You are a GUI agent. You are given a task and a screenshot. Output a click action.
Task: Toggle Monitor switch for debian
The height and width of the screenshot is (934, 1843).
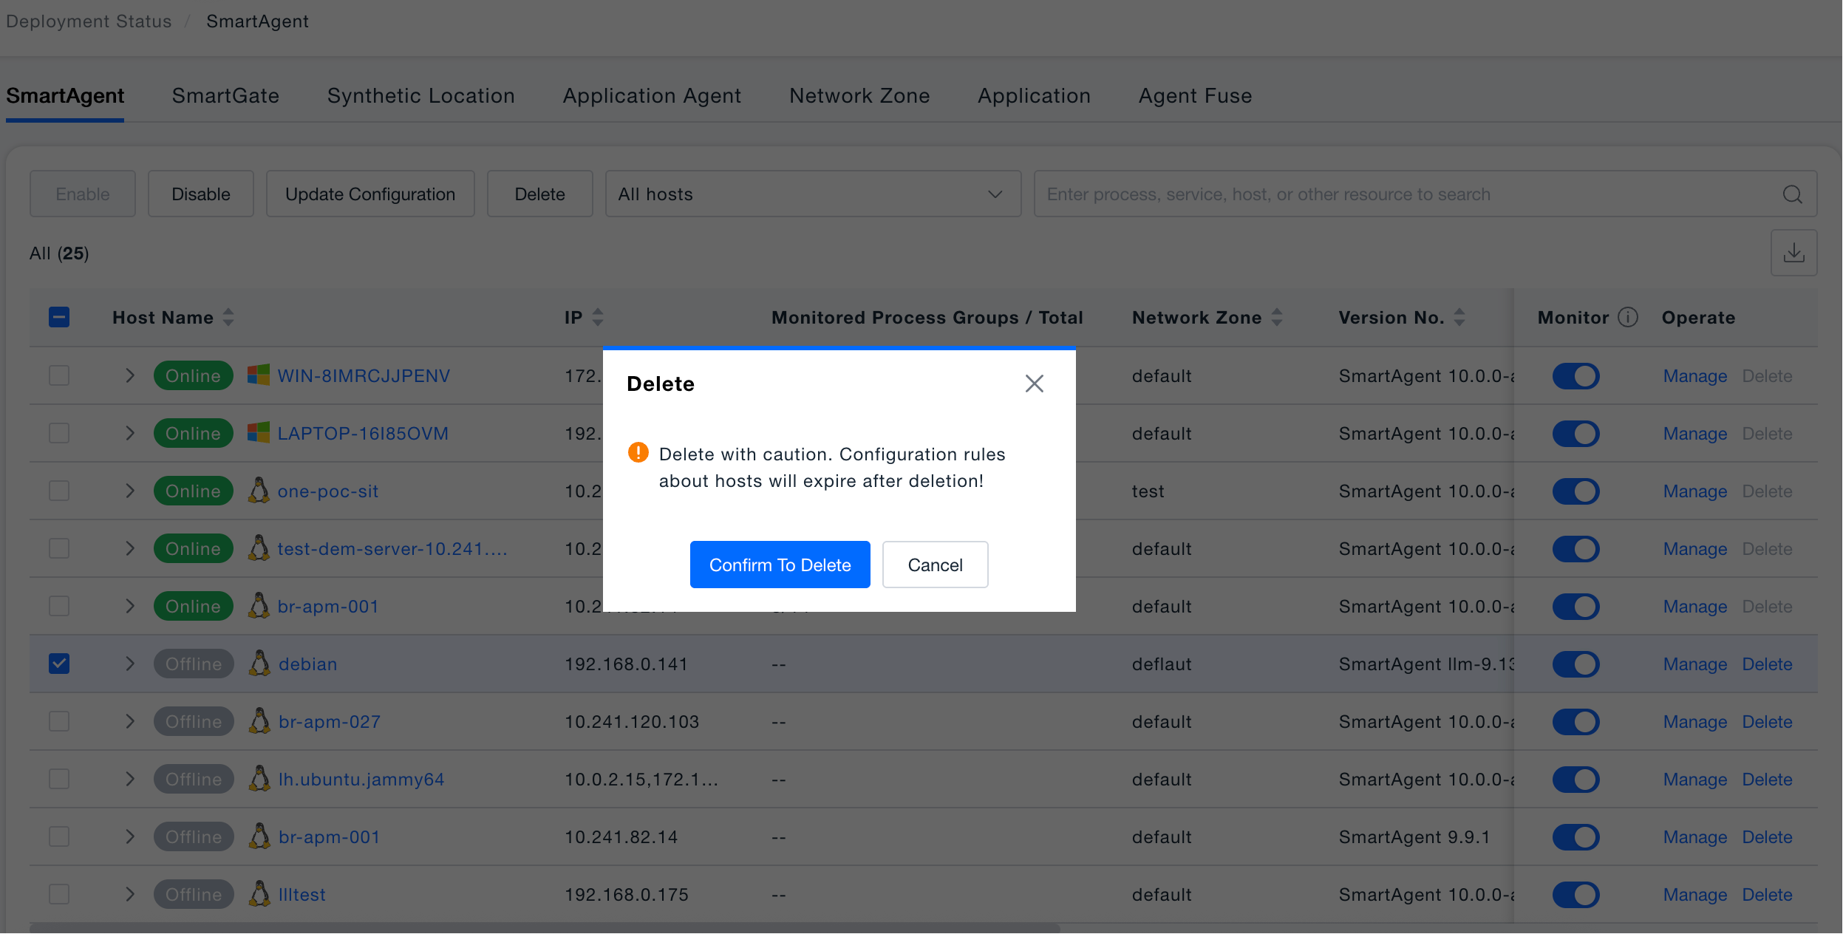coord(1575,664)
